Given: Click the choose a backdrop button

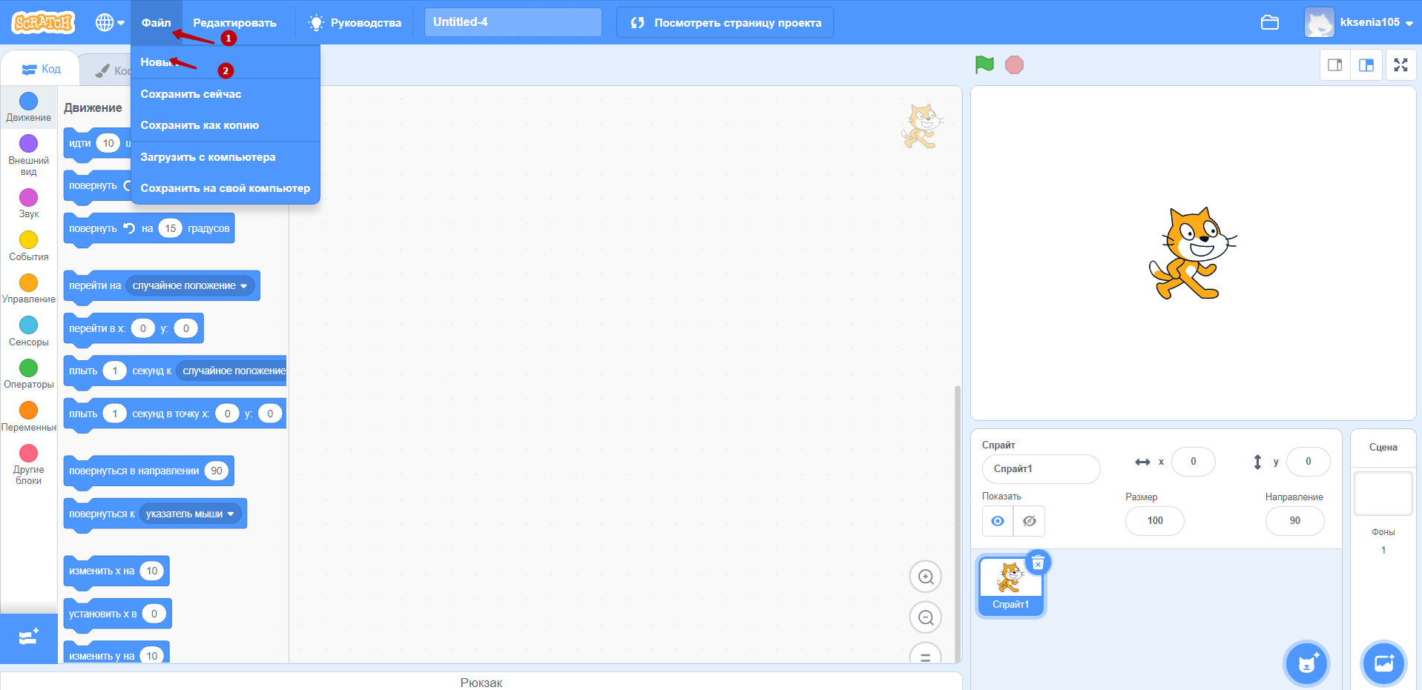Looking at the screenshot, I should tap(1383, 663).
